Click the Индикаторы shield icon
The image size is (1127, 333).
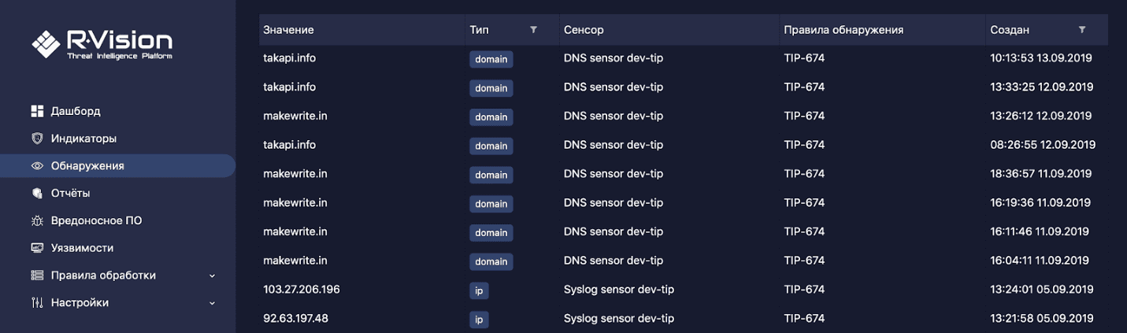click(x=36, y=139)
